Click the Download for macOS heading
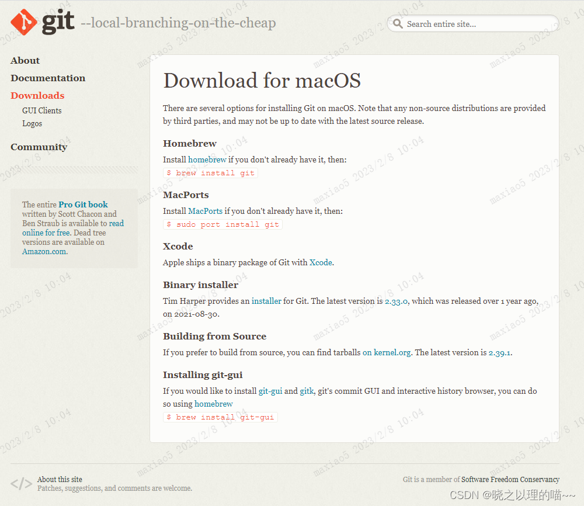Screen dimensions: 584x506 262,81
